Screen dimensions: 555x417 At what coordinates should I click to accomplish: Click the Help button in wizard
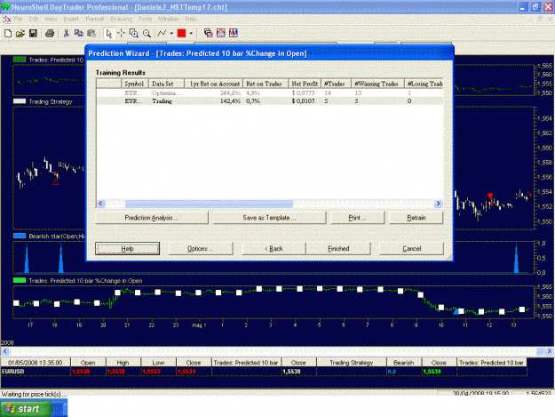click(x=127, y=248)
